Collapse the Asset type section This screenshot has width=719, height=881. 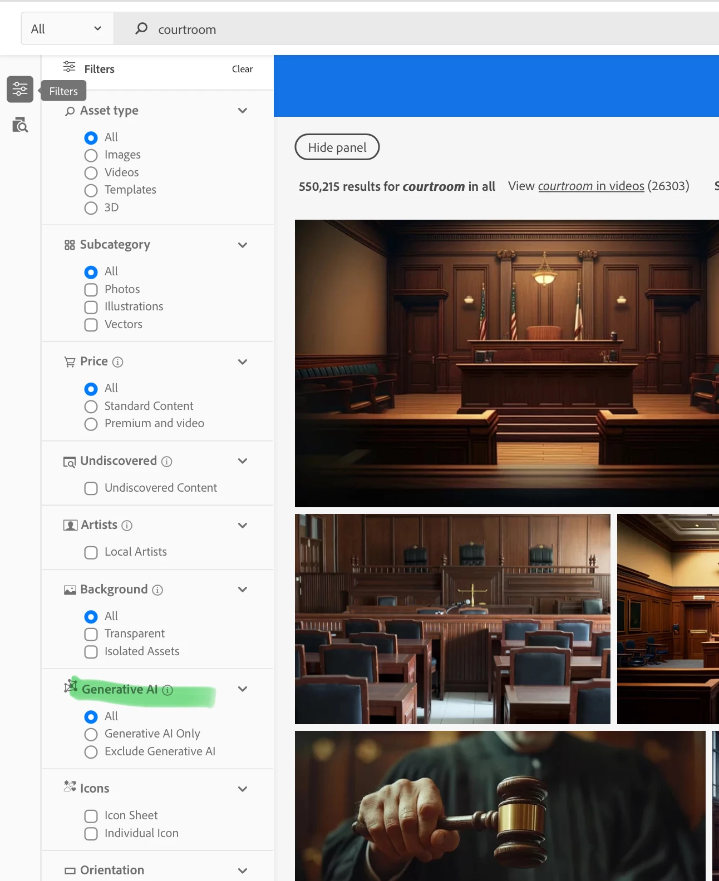pos(243,111)
